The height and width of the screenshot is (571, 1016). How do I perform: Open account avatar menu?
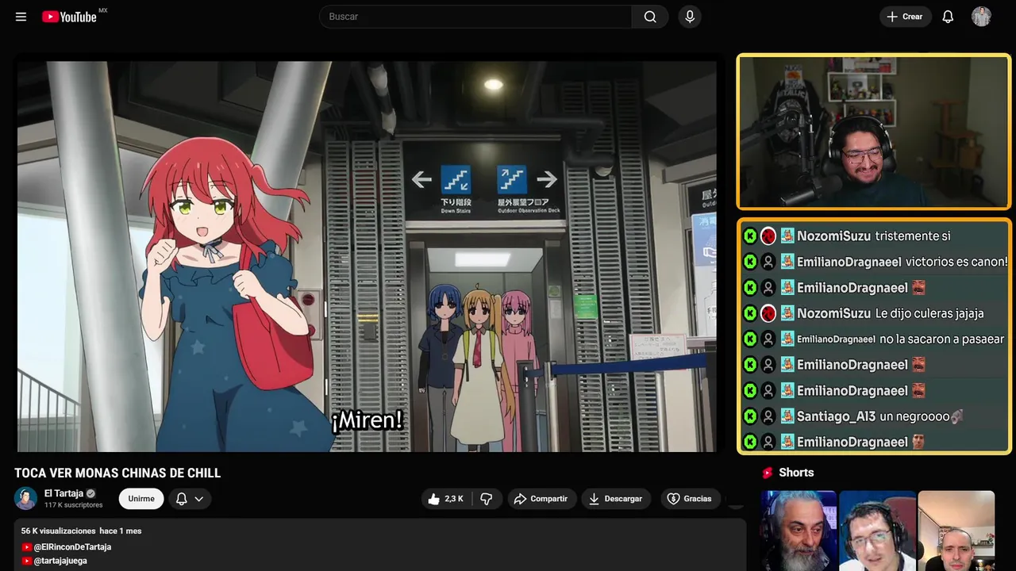(x=981, y=17)
